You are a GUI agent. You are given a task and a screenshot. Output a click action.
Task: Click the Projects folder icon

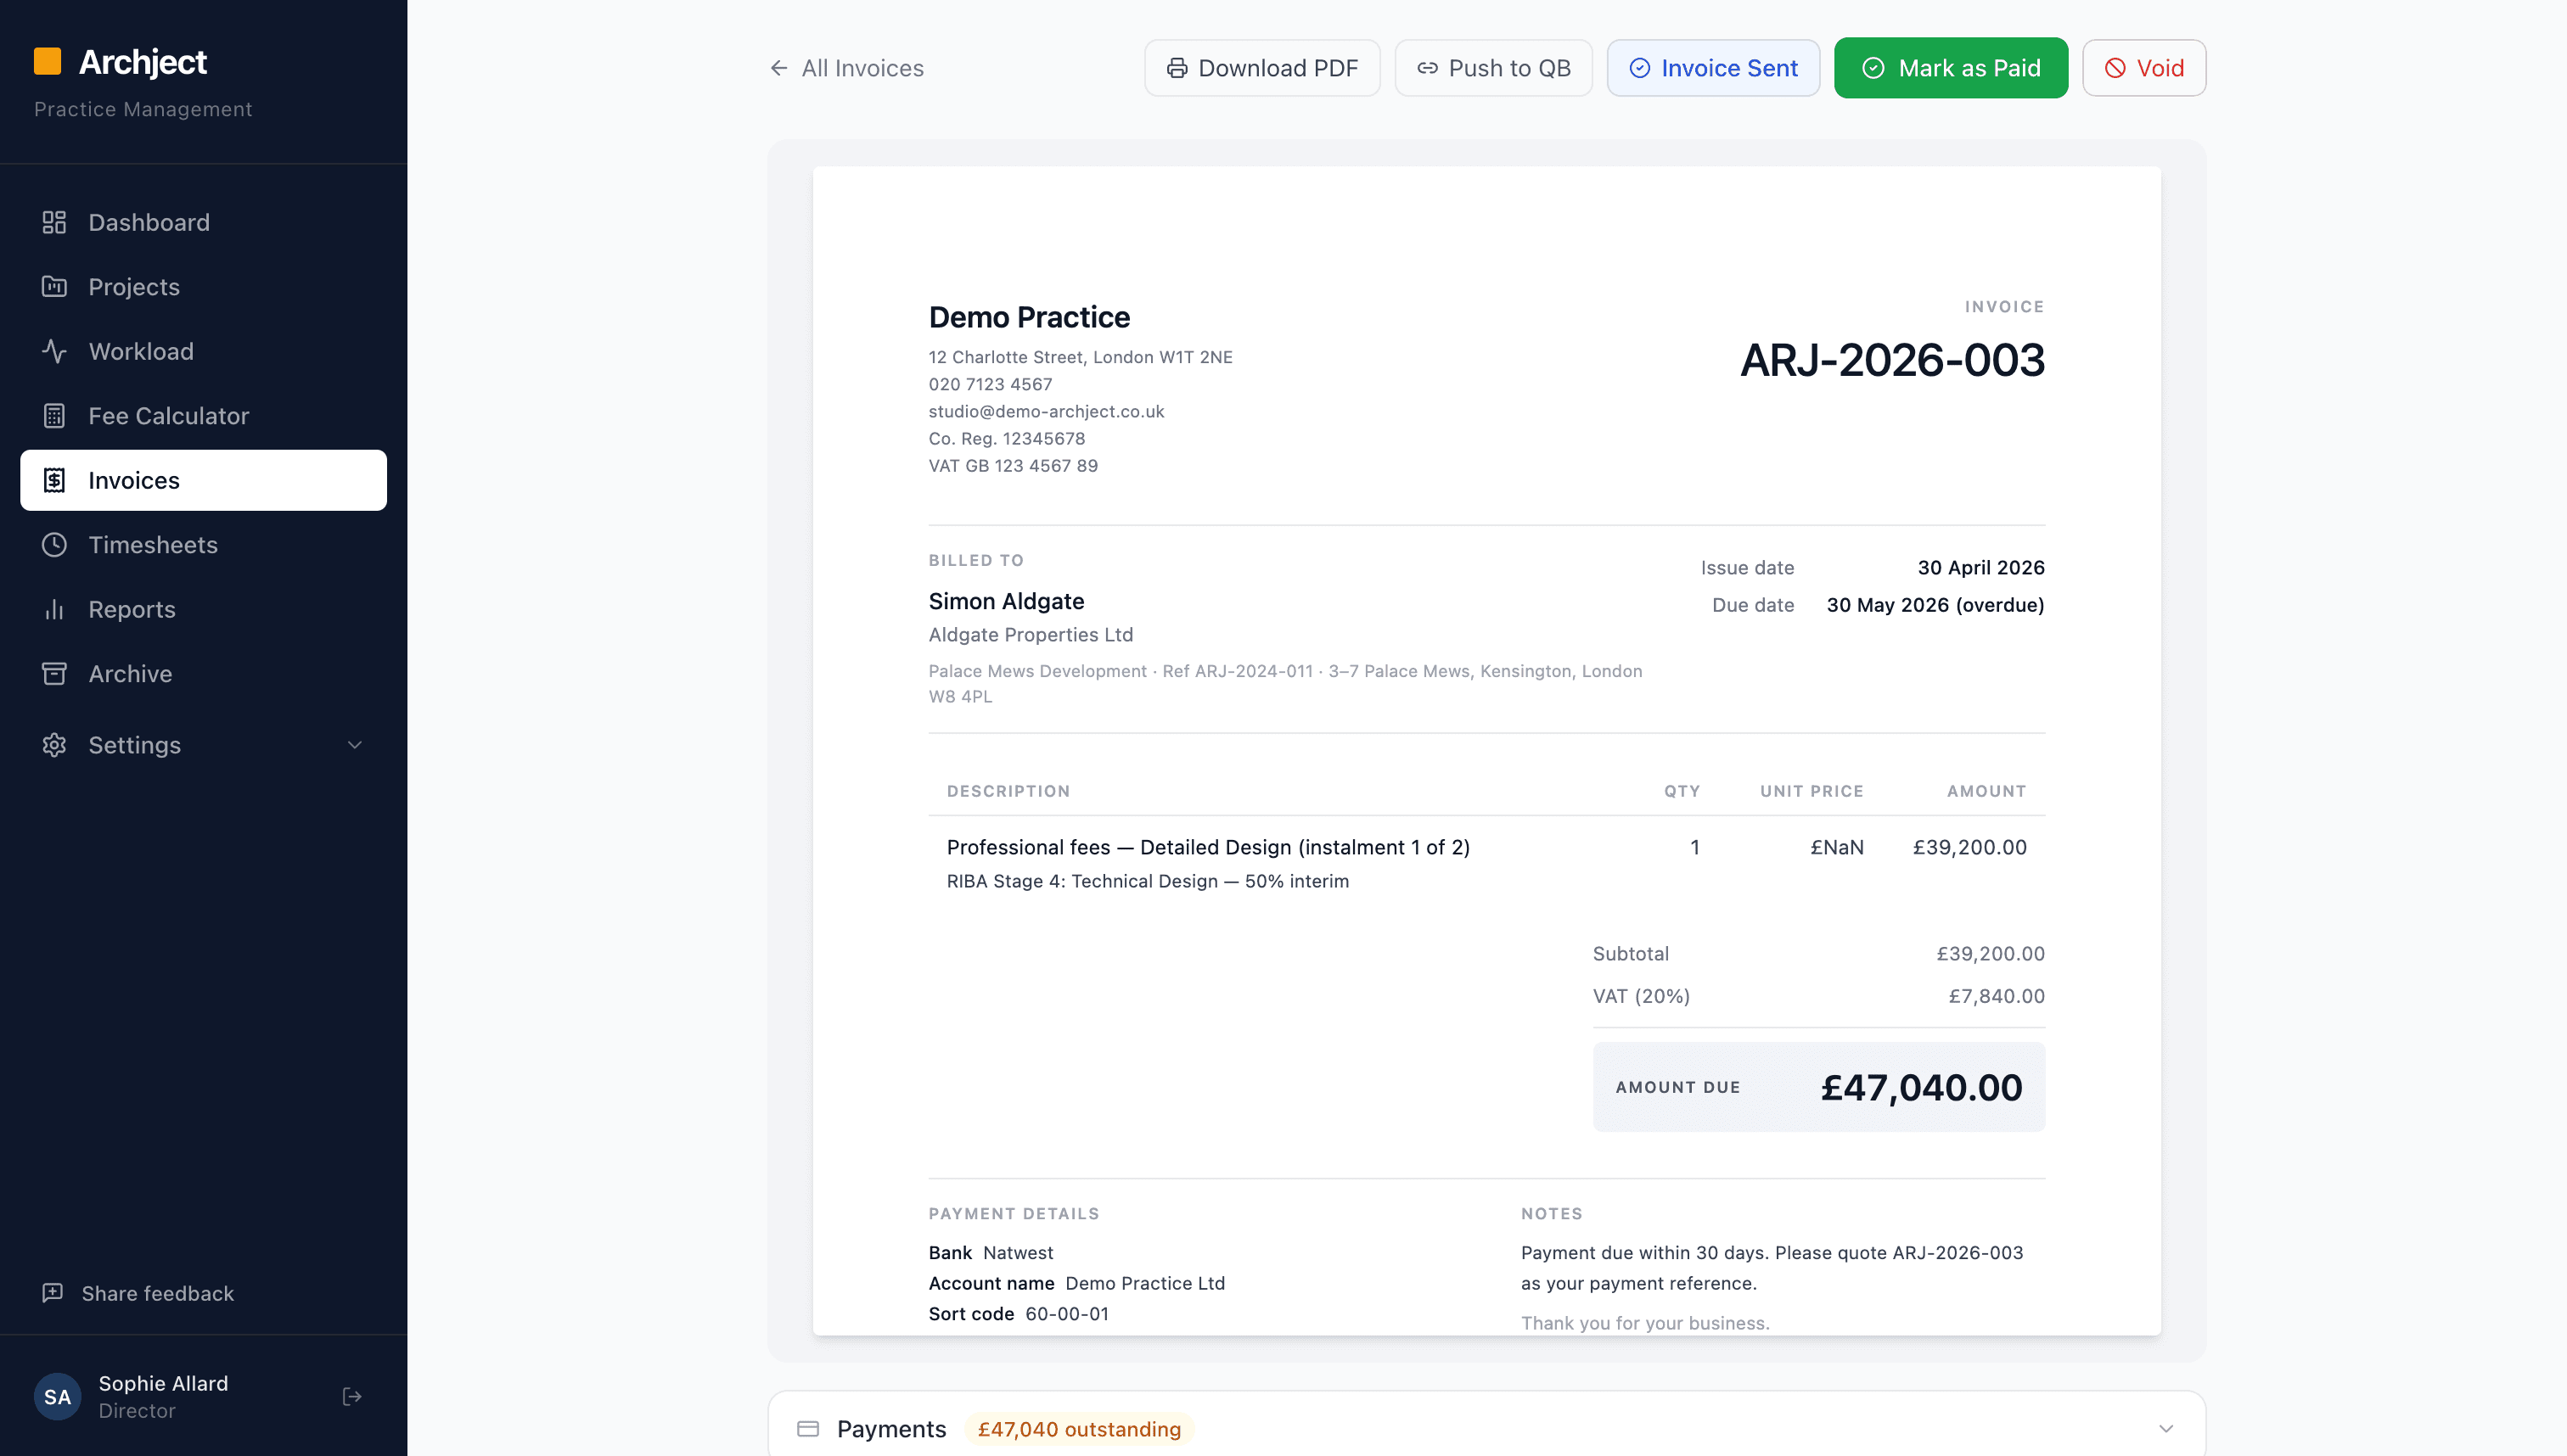(x=54, y=287)
